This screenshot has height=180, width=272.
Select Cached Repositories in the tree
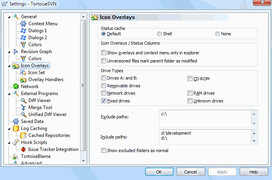point(49,135)
